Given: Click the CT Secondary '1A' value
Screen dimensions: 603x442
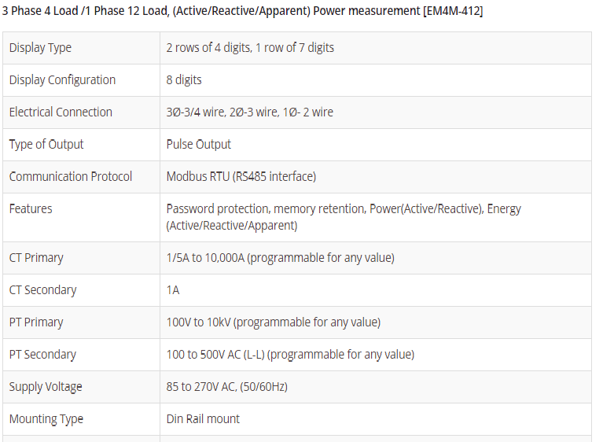Looking at the screenshot, I should point(173,290).
